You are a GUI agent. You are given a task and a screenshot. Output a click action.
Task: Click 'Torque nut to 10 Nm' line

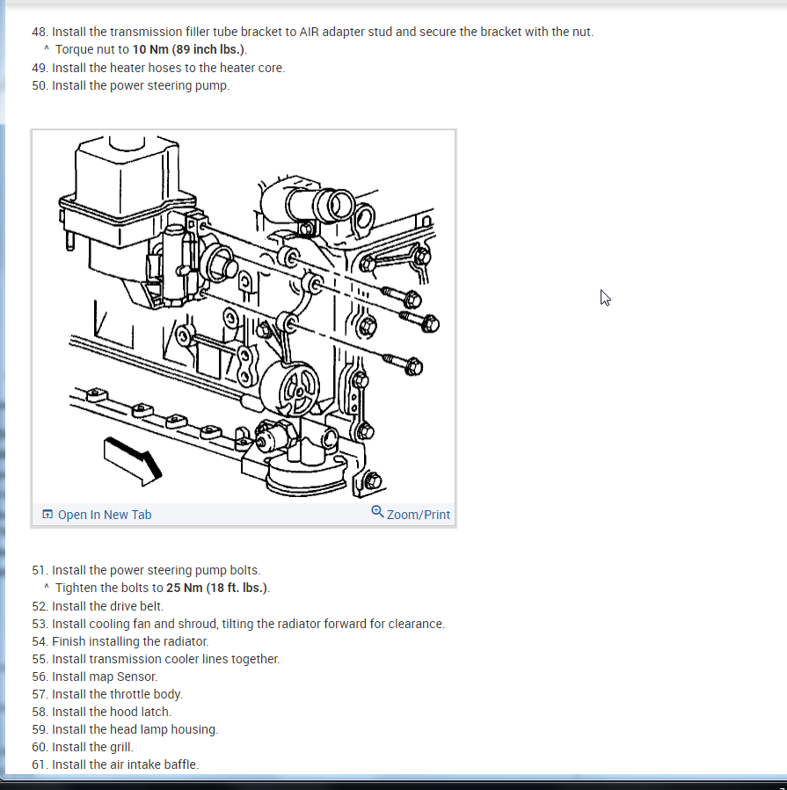click(151, 49)
